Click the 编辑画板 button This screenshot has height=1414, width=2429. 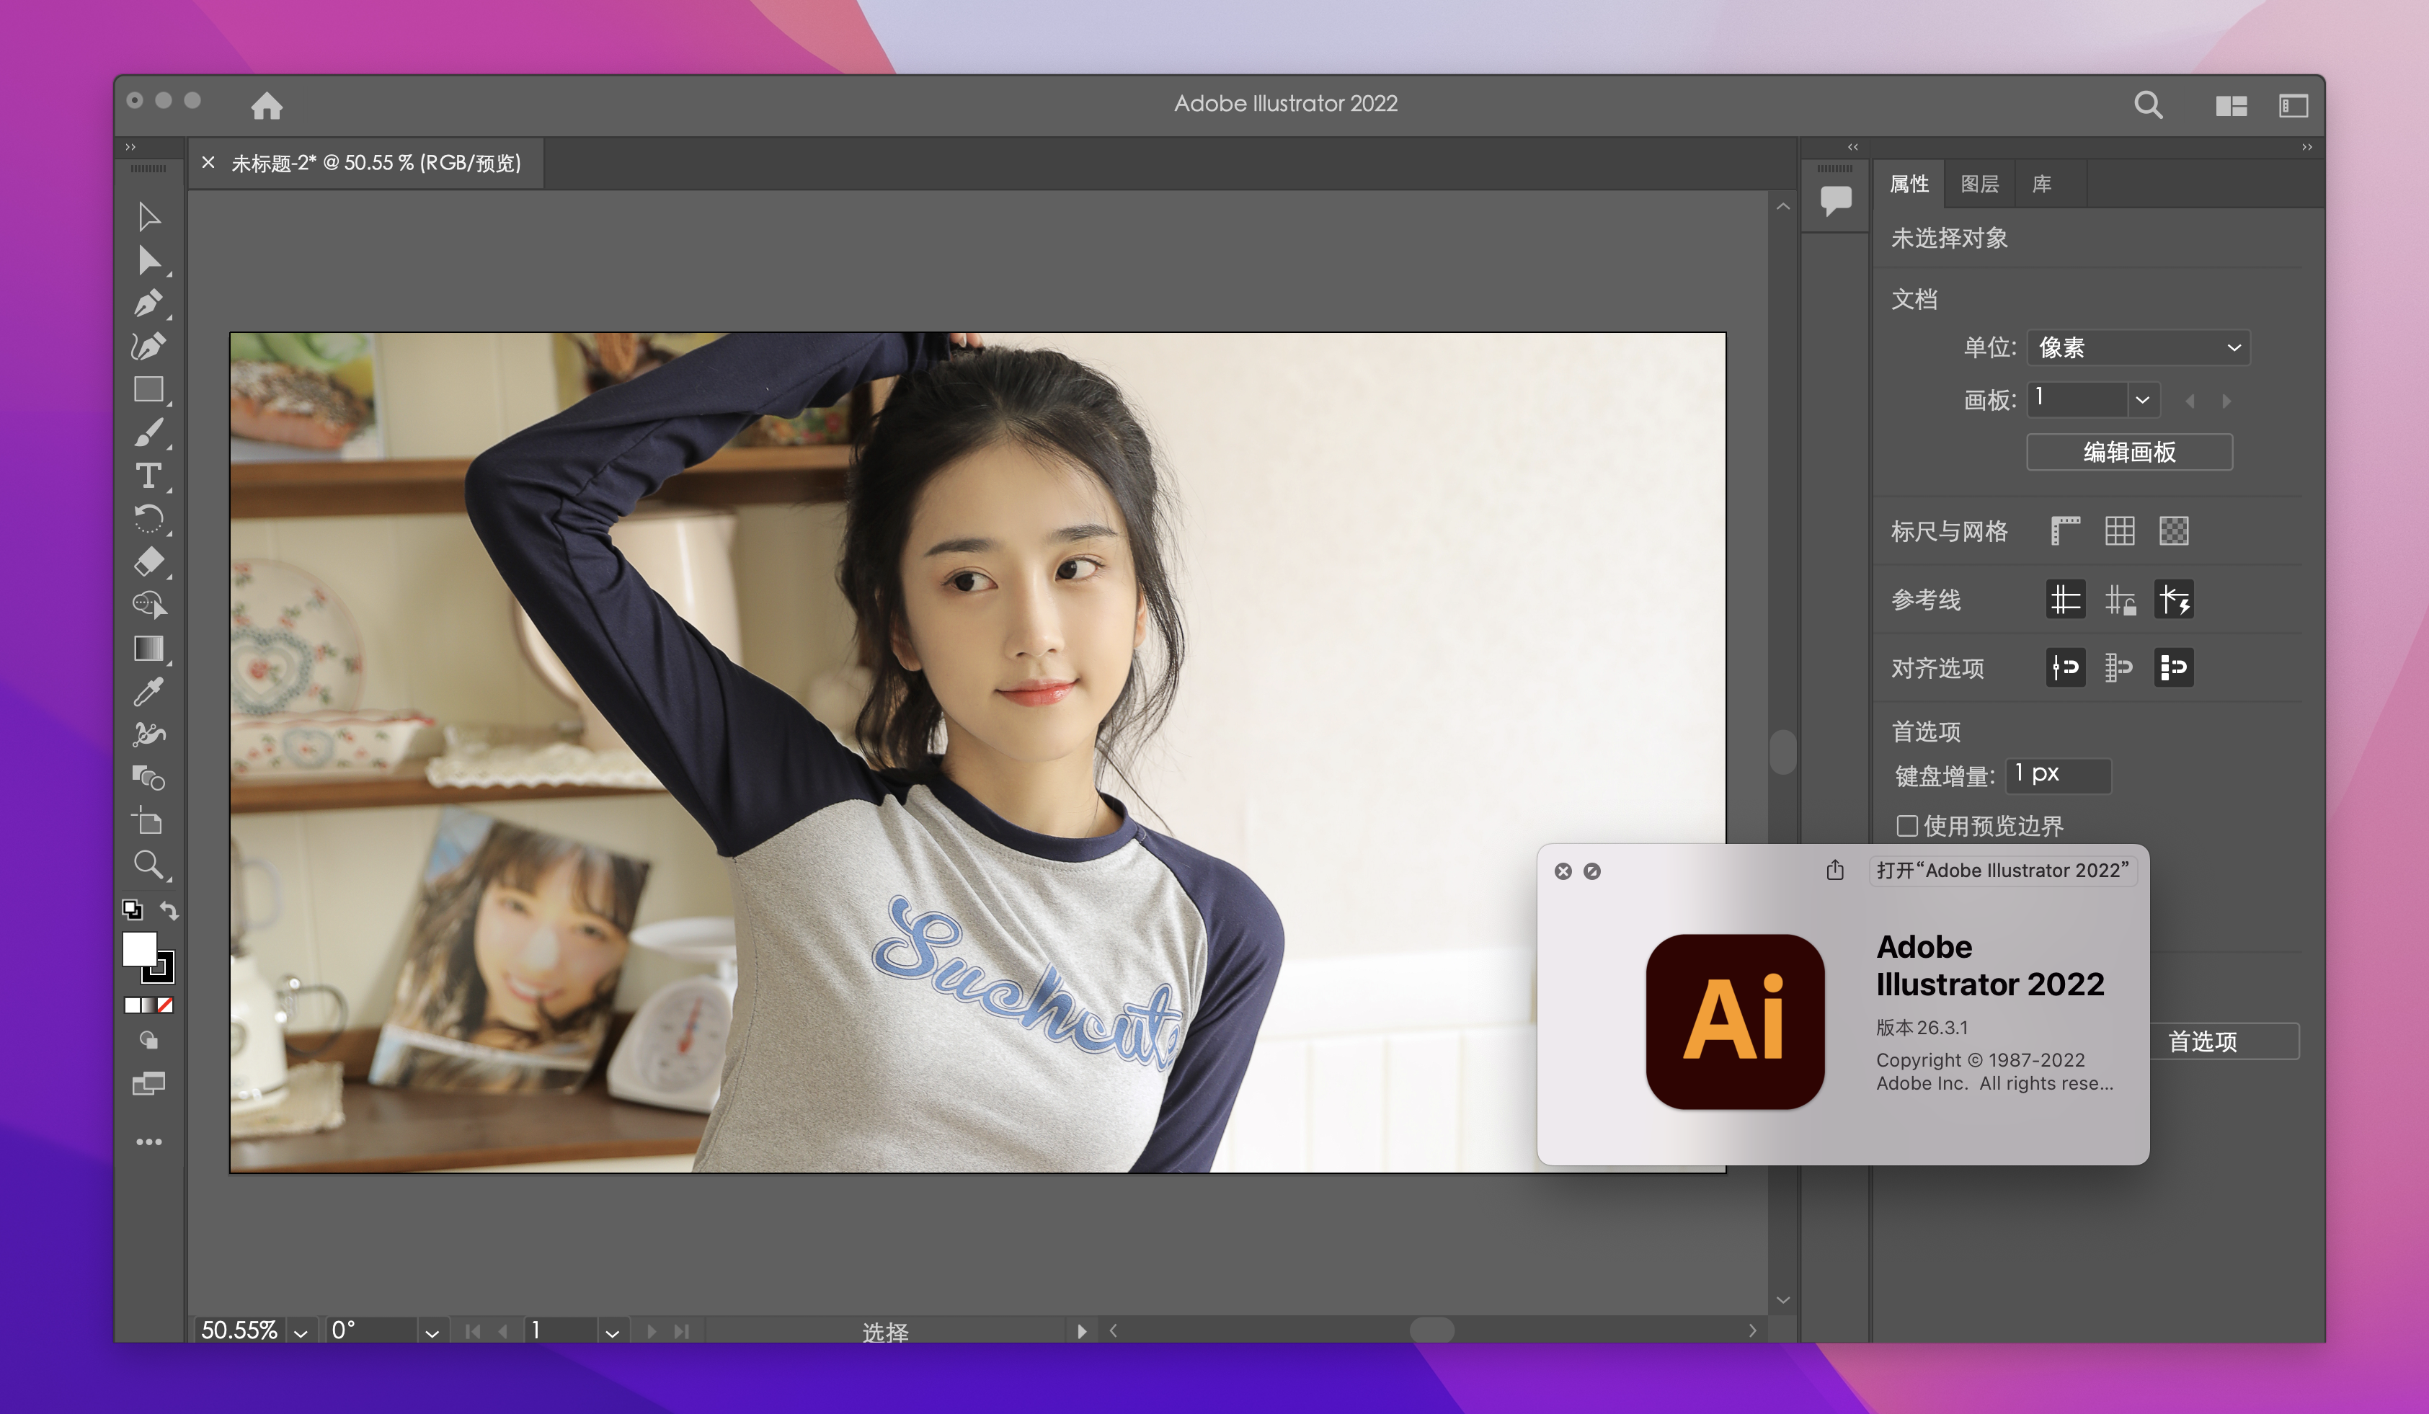(2129, 452)
